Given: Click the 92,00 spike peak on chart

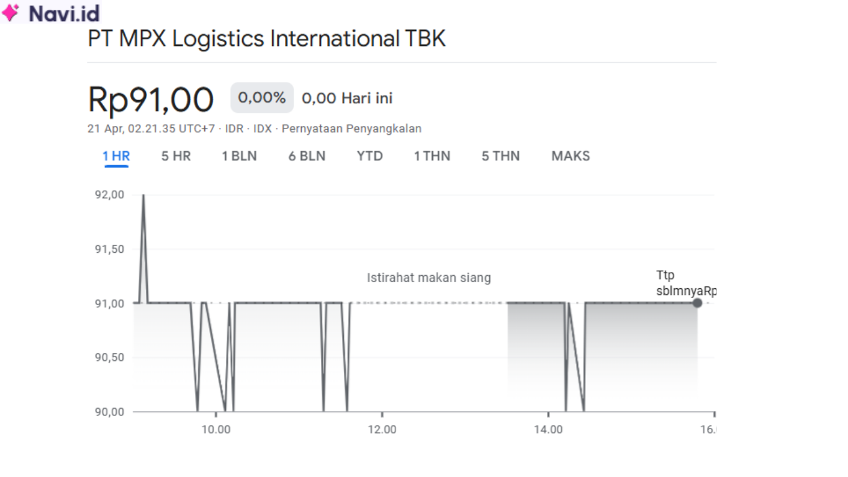Looking at the screenshot, I should coord(143,196).
